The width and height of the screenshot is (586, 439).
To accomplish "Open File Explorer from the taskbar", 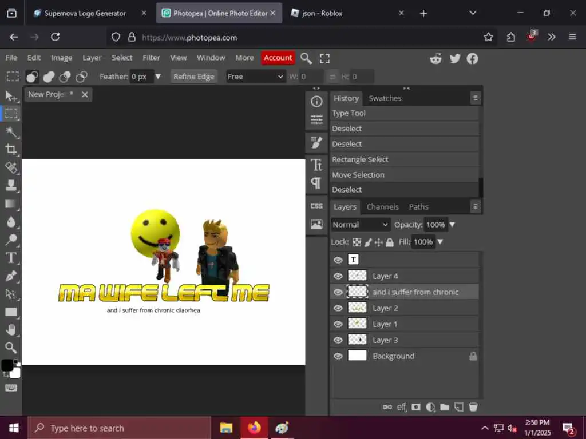I will pyautogui.click(x=226, y=428).
